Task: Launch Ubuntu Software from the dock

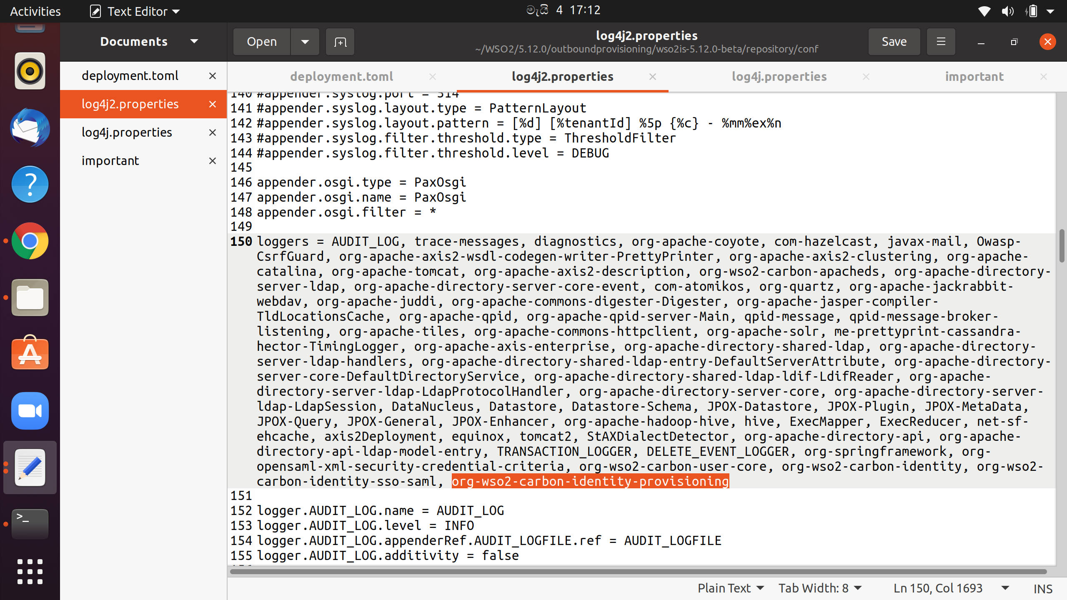Action: tap(30, 354)
